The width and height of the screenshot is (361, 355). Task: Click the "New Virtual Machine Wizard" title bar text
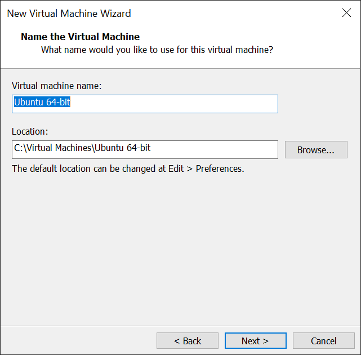pyautogui.click(x=69, y=13)
